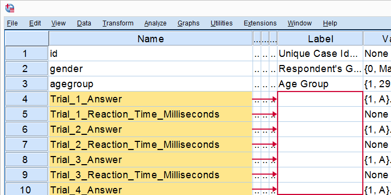
Task: Open the Utilities menu
Action: point(222,23)
